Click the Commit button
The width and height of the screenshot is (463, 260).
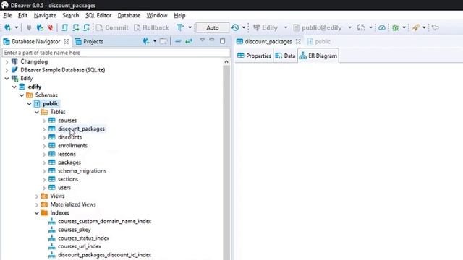click(x=112, y=27)
